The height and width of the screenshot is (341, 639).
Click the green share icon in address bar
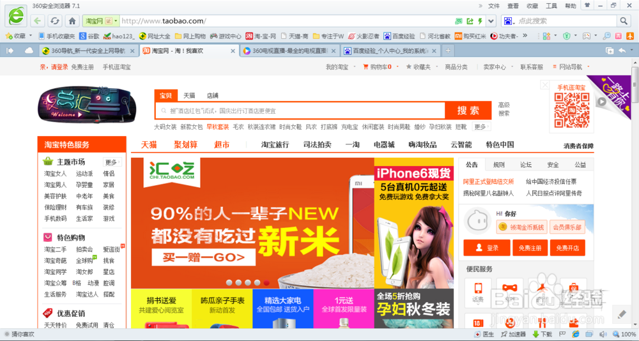tap(470, 21)
